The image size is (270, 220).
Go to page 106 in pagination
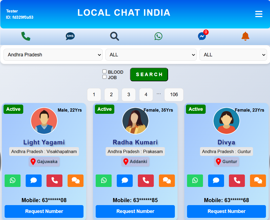(x=174, y=95)
